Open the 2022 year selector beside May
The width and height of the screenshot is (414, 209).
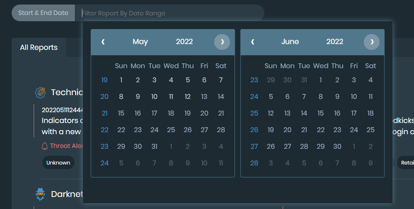coord(184,42)
